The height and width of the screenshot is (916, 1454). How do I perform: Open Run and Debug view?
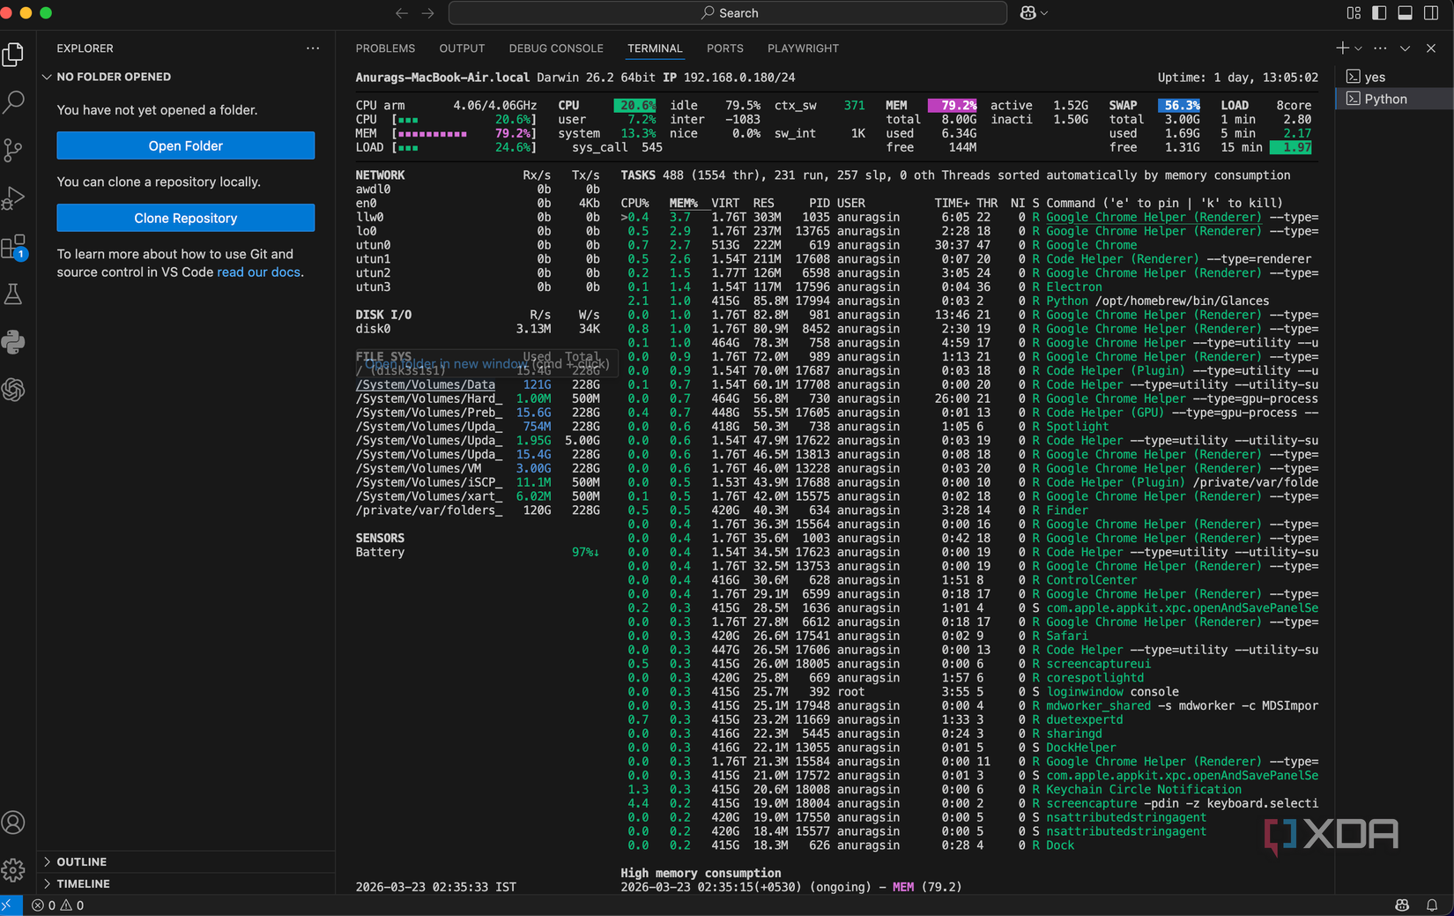(13, 197)
